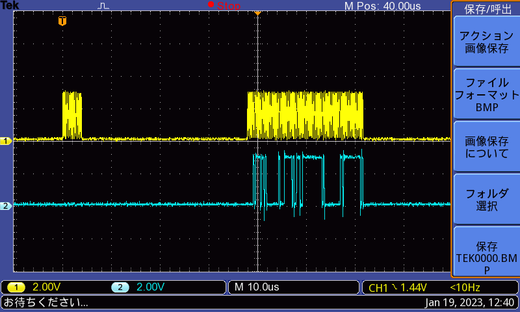This screenshot has height=312, width=520.
Task: Click 保存 TEK0000.BMP button
Action: [486, 252]
